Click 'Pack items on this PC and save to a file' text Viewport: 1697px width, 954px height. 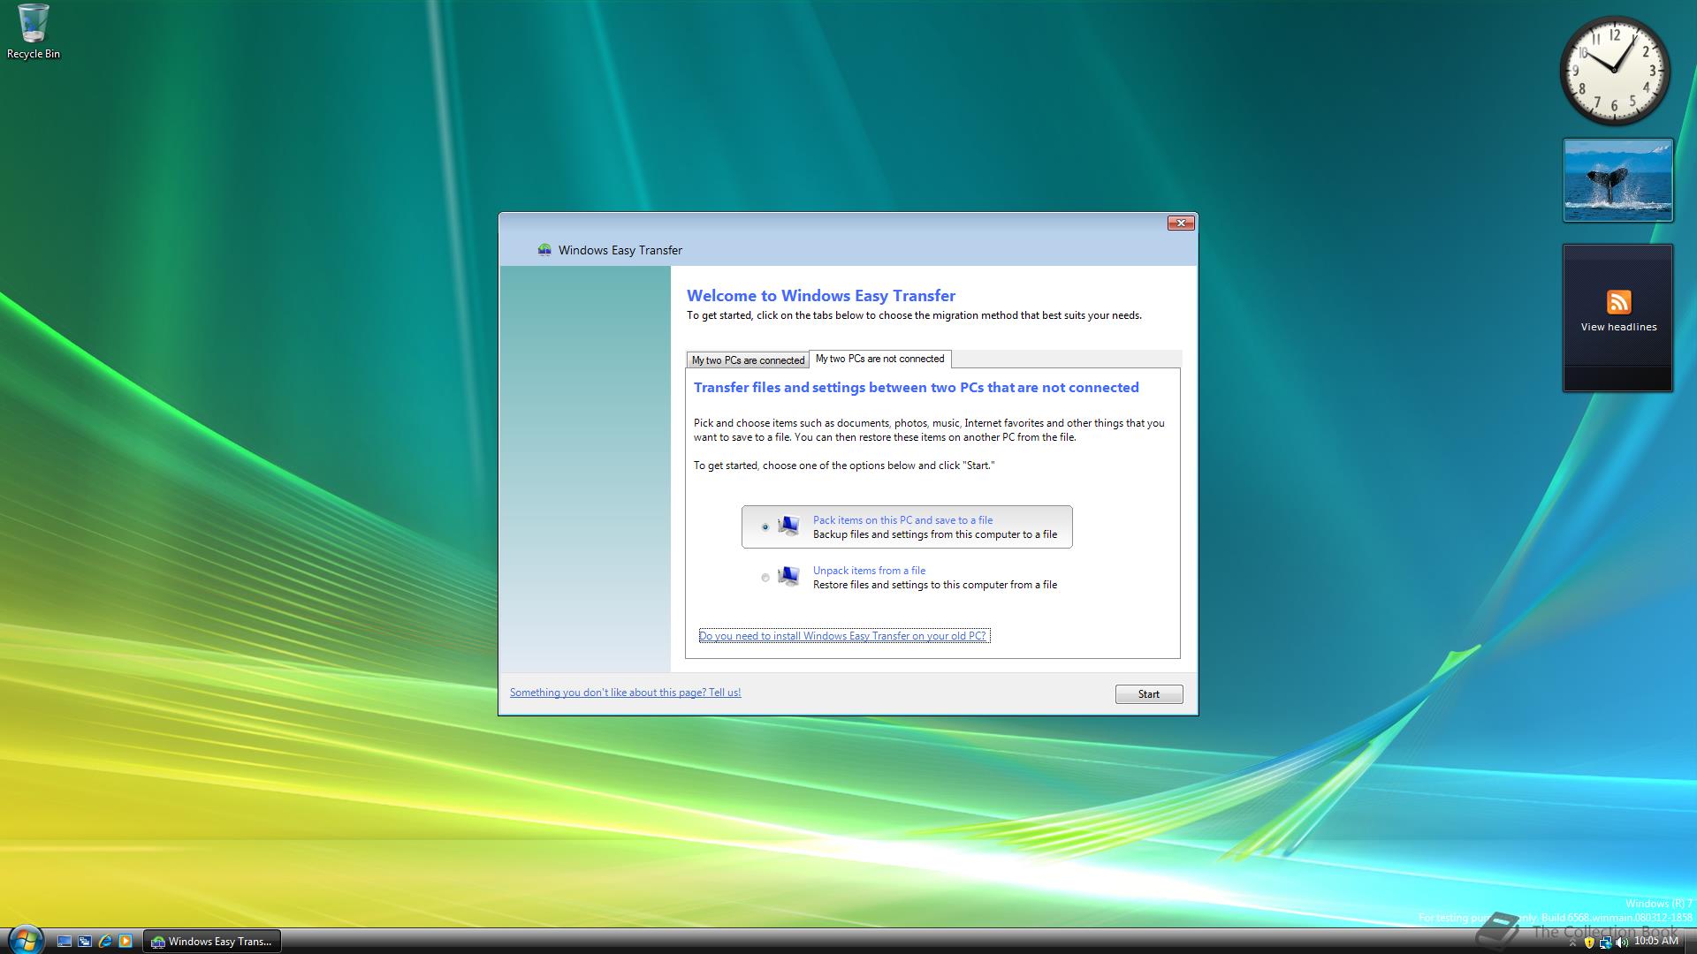pos(902,520)
